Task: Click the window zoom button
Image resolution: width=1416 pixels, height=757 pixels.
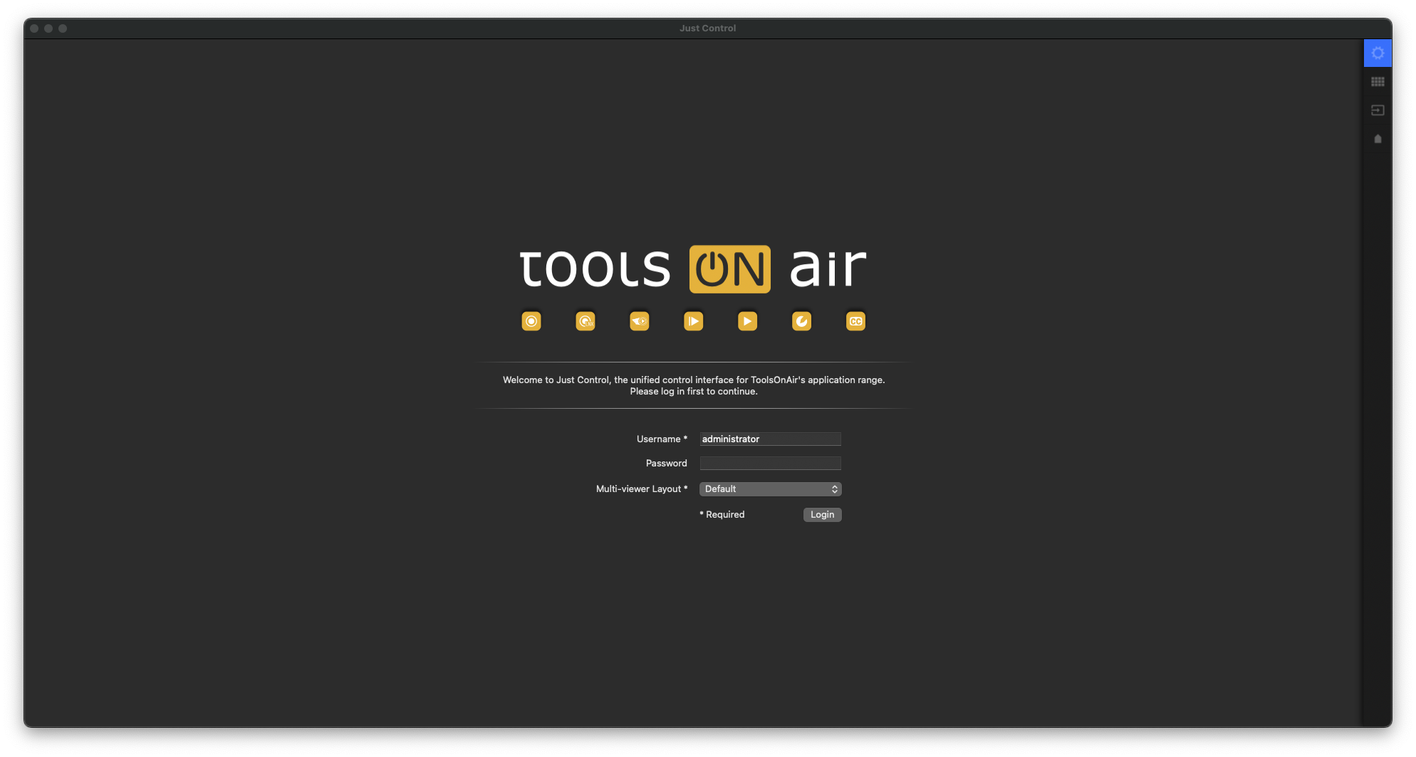Action: pyautogui.click(x=63, y=28)
